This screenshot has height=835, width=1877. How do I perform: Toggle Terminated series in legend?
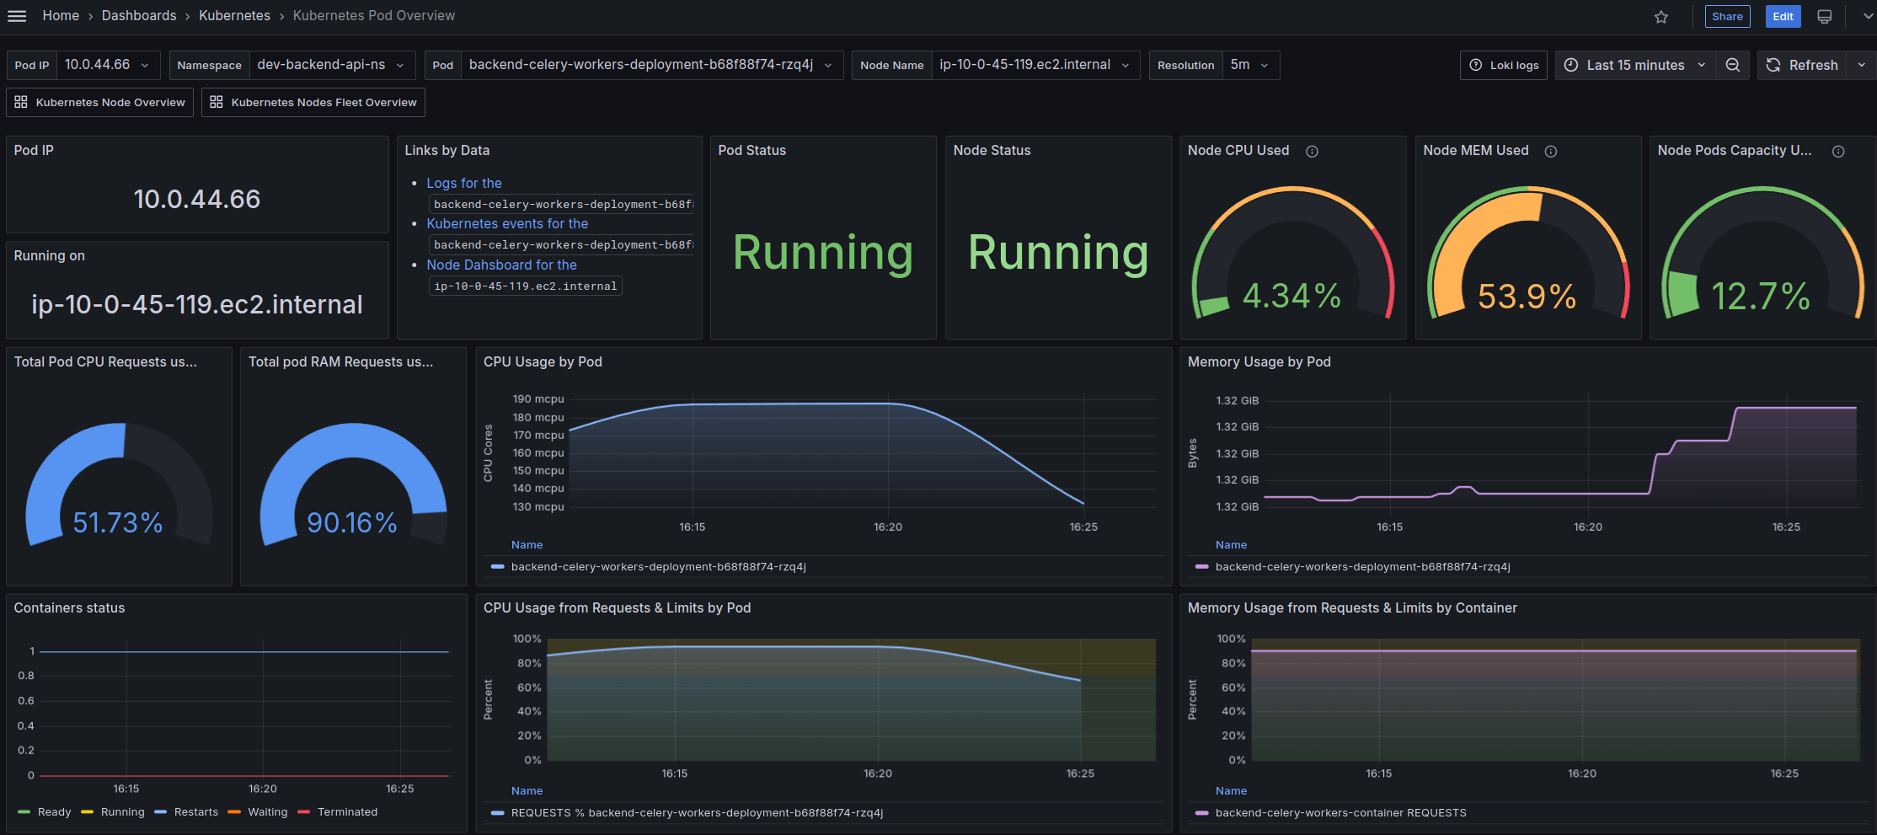tap(338, 812)
